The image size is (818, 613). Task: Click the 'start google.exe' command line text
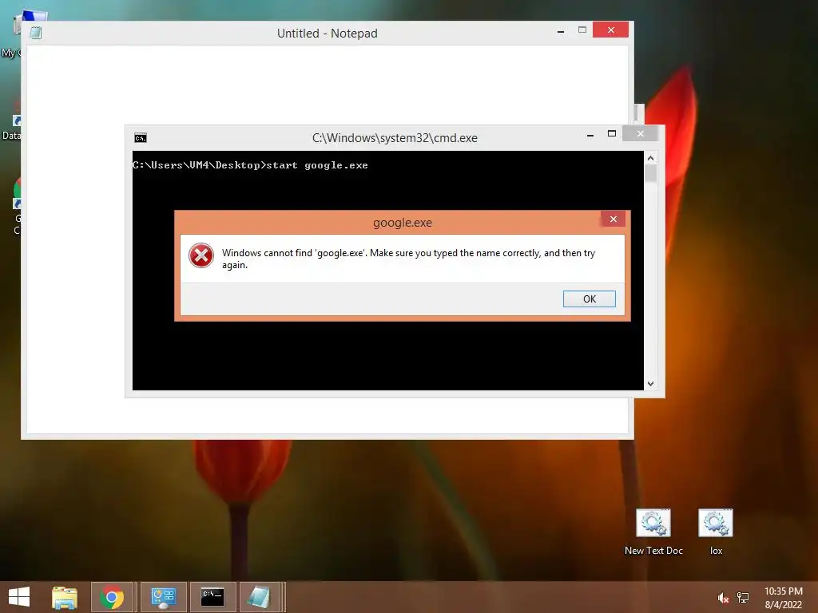click(x=317, y=165)
